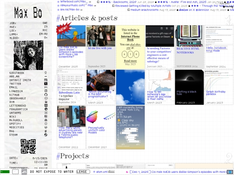Image resolution: width=234 pixels, height=175 pixels.
Task: Open the Dataviz Insta Instagram icon
Action: (45, 80)
